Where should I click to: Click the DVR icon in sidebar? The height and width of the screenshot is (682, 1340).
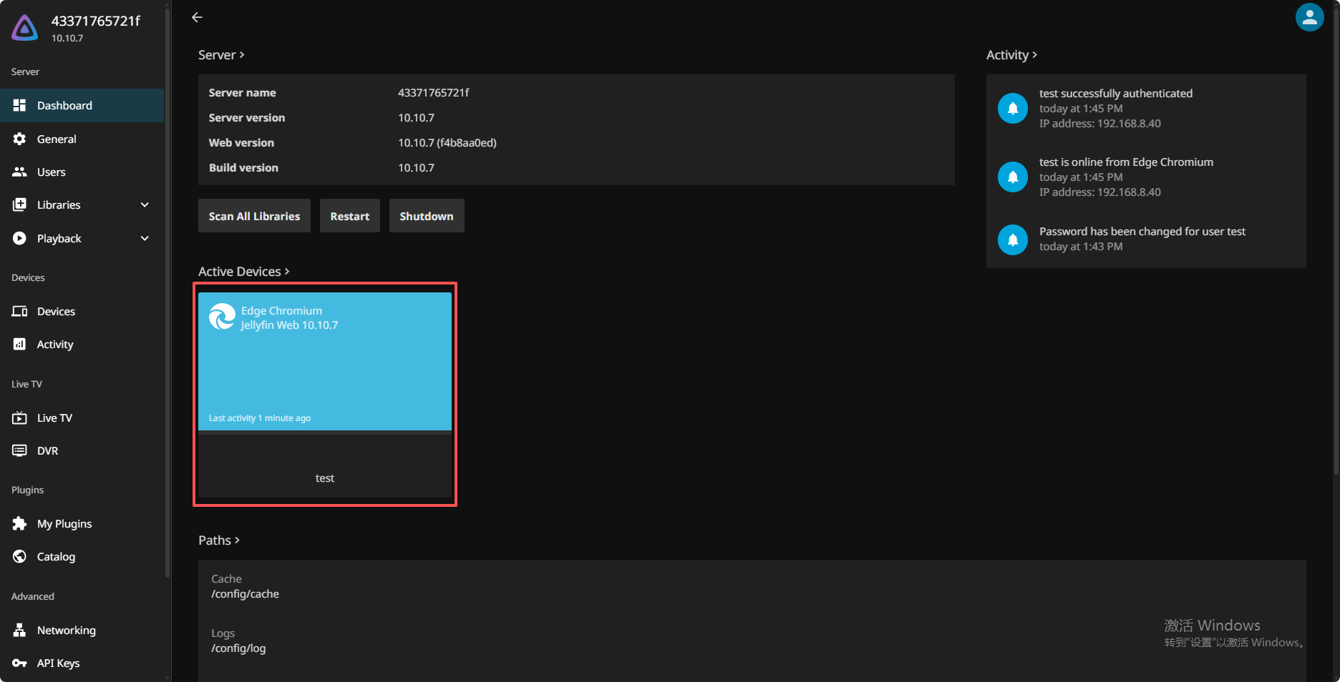[x=19, y=450]
